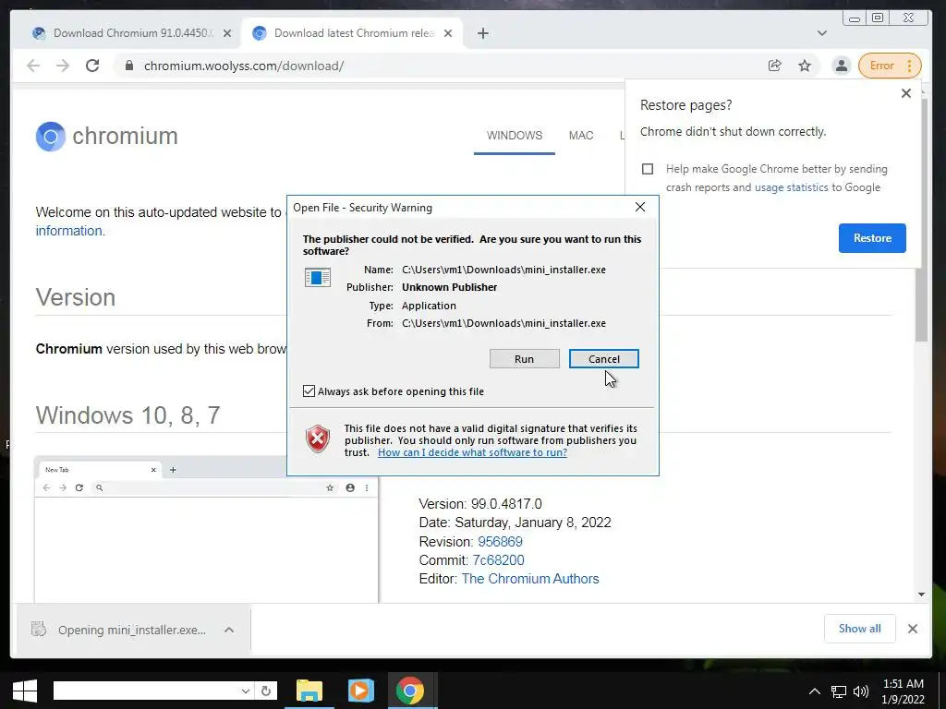Expand the mini_installer.exe download options chevron
The width and height of the screenshot is (946, 709).
coord(229,630)
